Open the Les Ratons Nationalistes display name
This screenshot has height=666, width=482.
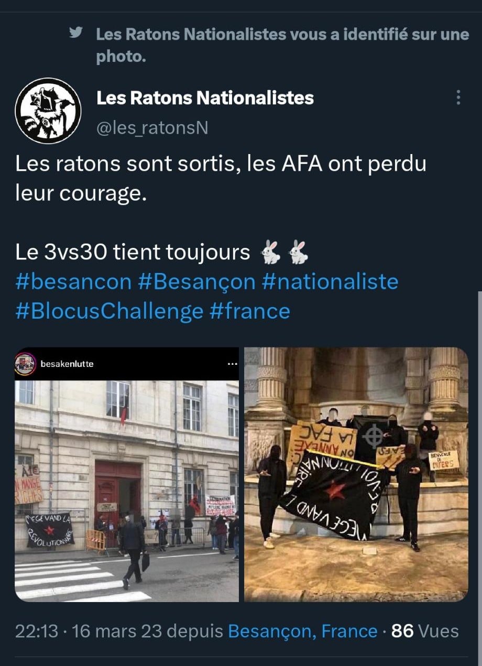click(205, 97)
